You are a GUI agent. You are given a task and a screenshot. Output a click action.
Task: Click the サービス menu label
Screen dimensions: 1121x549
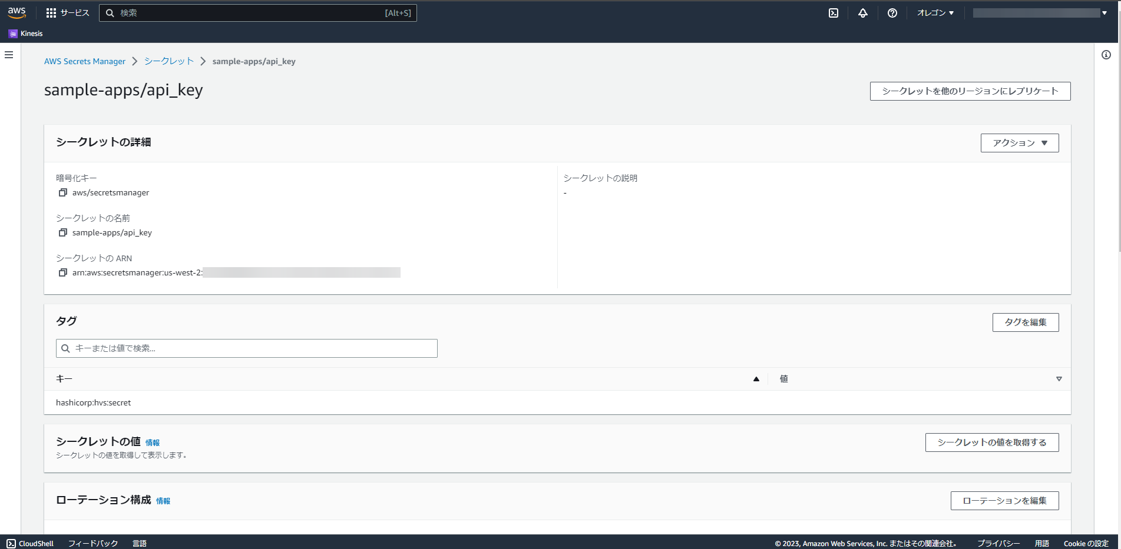click(75, 13)
